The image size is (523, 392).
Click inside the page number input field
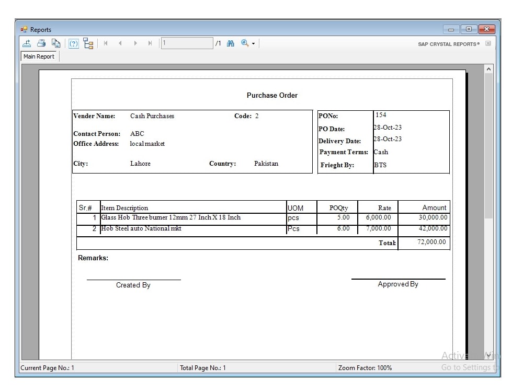187,43
